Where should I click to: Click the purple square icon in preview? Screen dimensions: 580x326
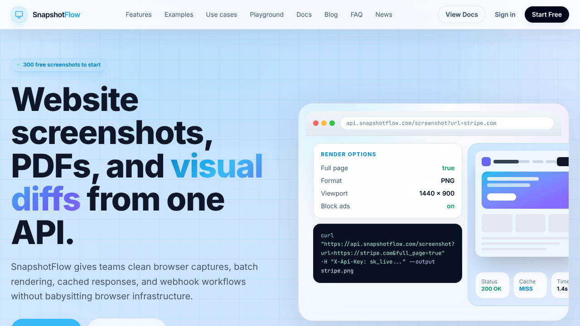(x=486, y=162)
